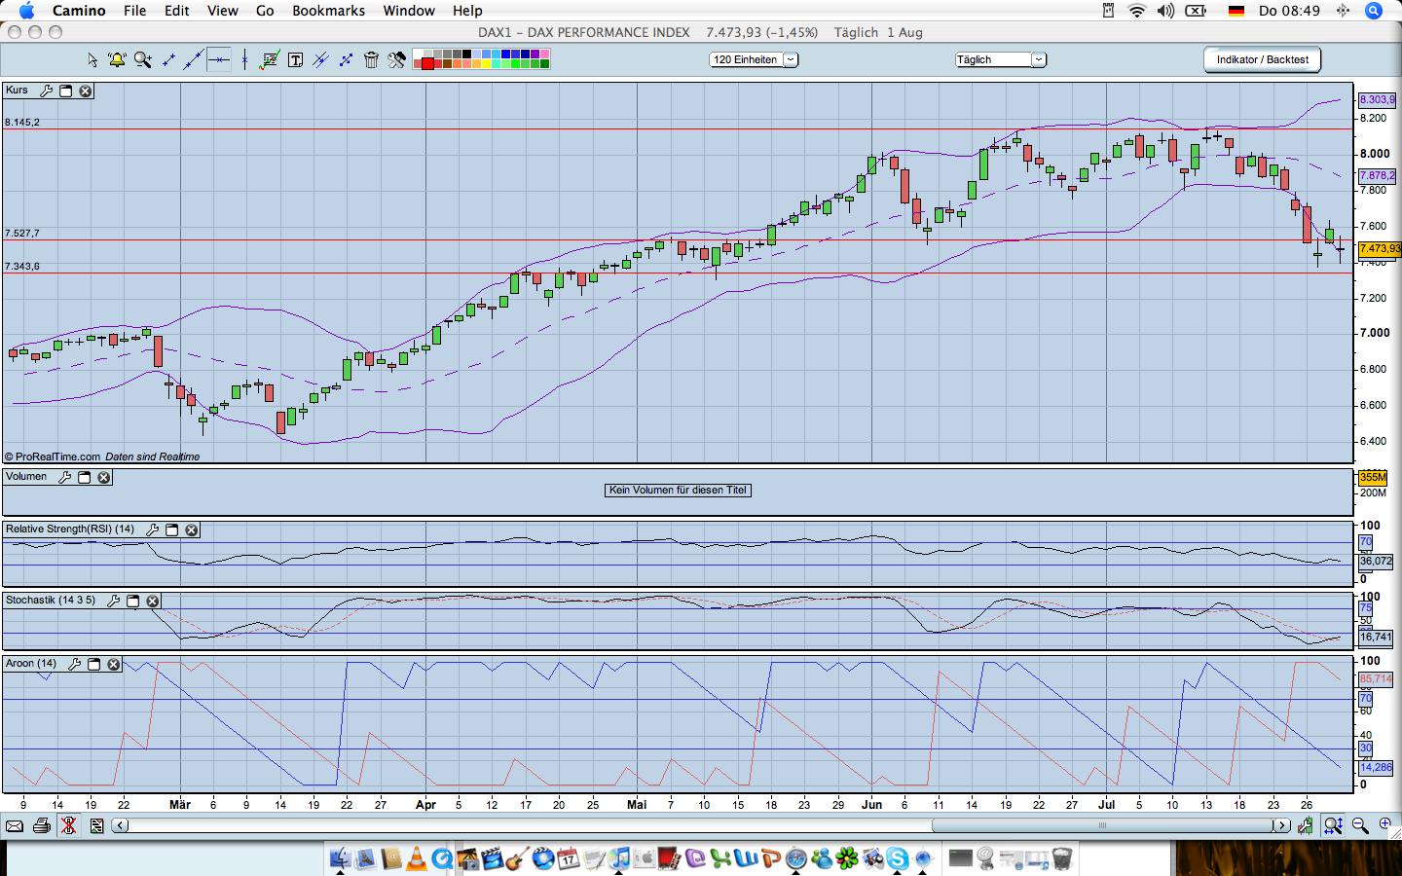Open the Window menu
1402x876 pixels.
pyautogui.click(x=409, y=11)
